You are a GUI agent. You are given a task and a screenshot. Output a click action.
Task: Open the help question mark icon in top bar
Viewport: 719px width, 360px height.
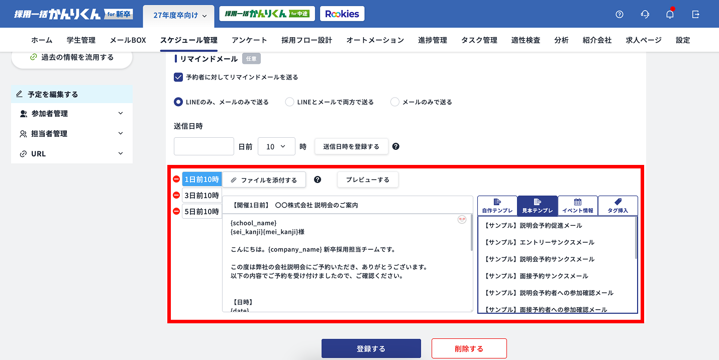(x=619, y=15)
